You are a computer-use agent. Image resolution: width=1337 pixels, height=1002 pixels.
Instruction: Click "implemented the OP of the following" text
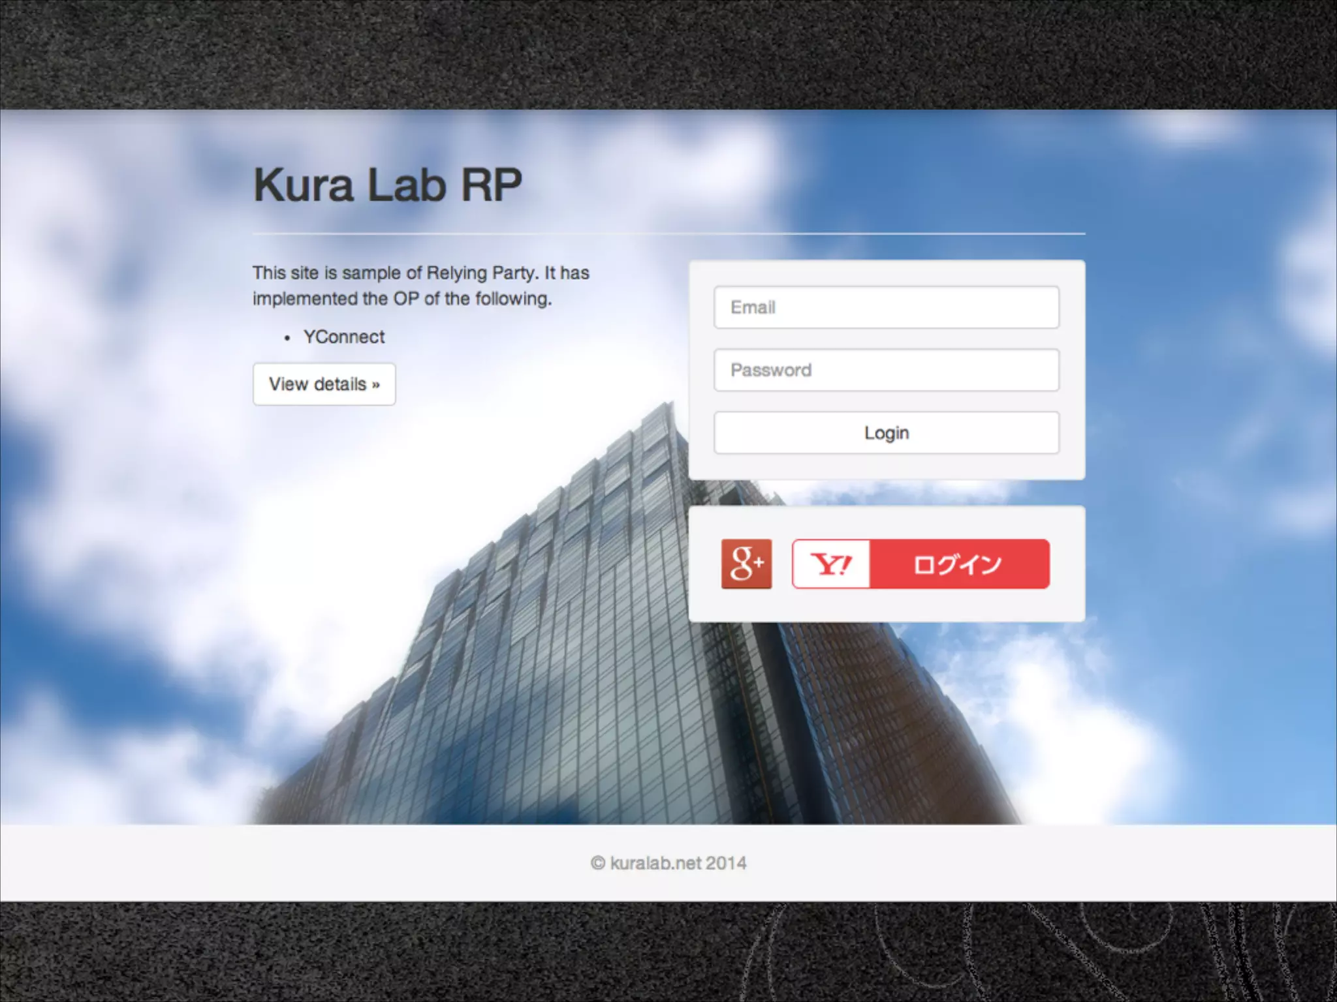click(402, 299)
